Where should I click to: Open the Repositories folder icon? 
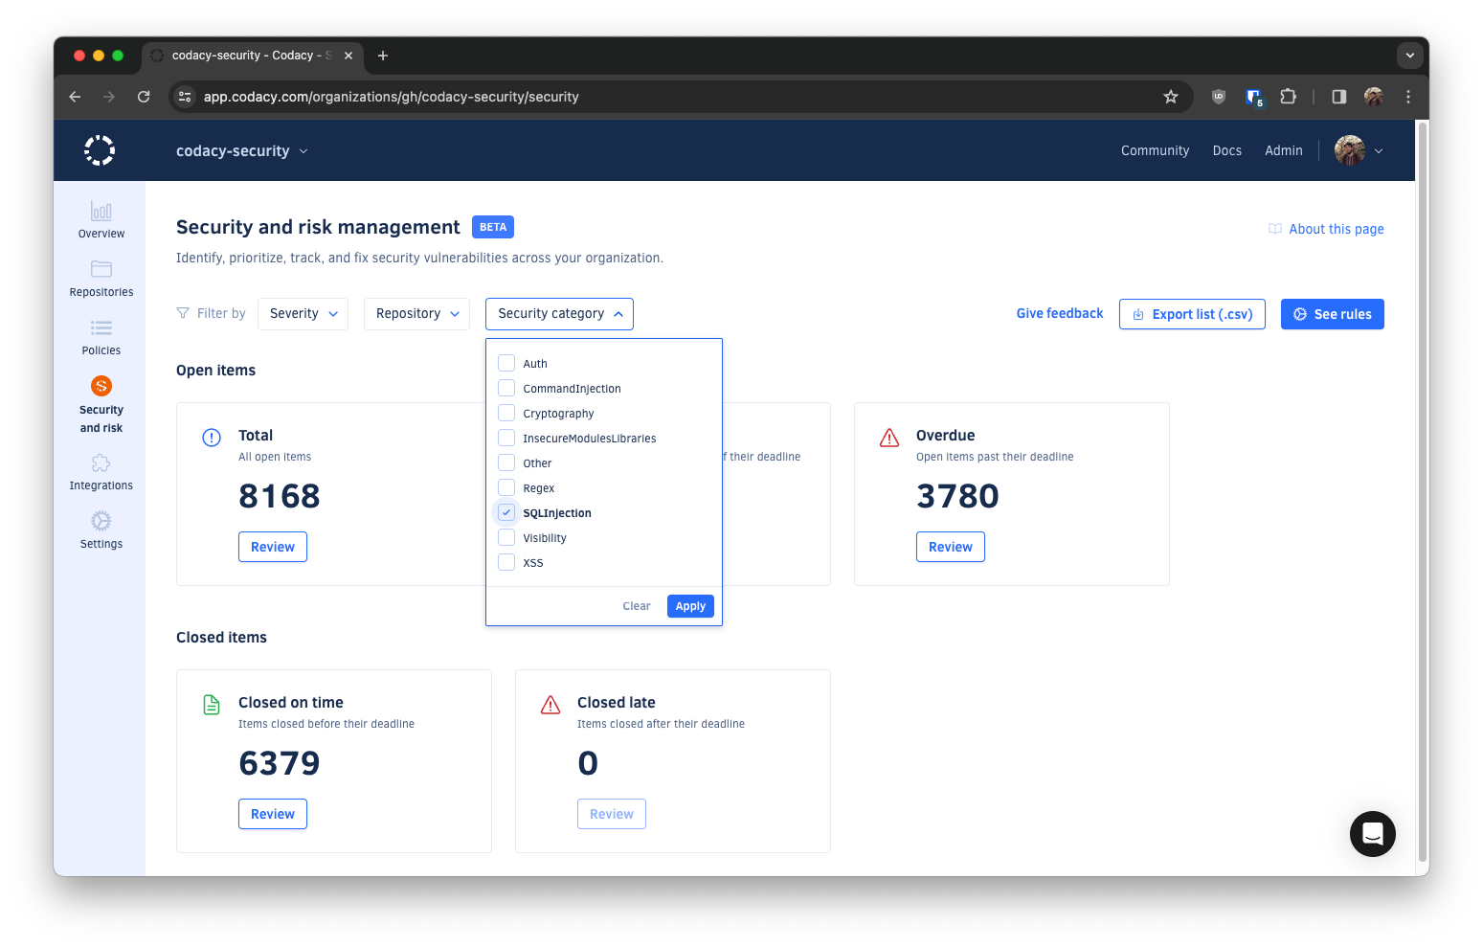click(x=101, y=269)
